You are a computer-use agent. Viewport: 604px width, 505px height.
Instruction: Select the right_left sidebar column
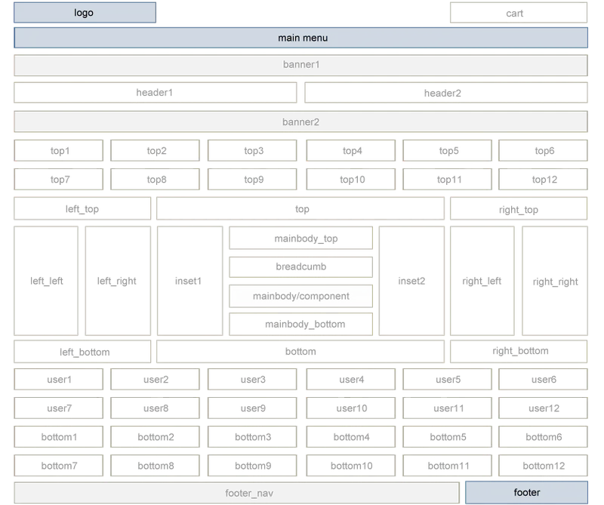click(482, 281)
